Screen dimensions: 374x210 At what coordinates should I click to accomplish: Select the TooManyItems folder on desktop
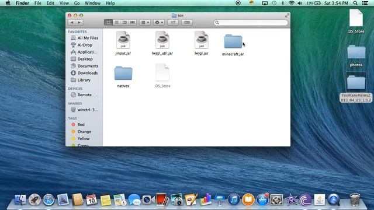click(356, 87)
